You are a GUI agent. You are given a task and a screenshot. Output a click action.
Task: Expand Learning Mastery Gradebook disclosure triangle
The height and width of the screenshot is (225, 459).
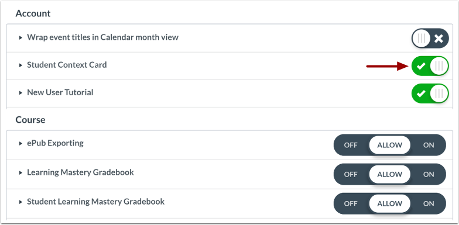coord(20,173)
